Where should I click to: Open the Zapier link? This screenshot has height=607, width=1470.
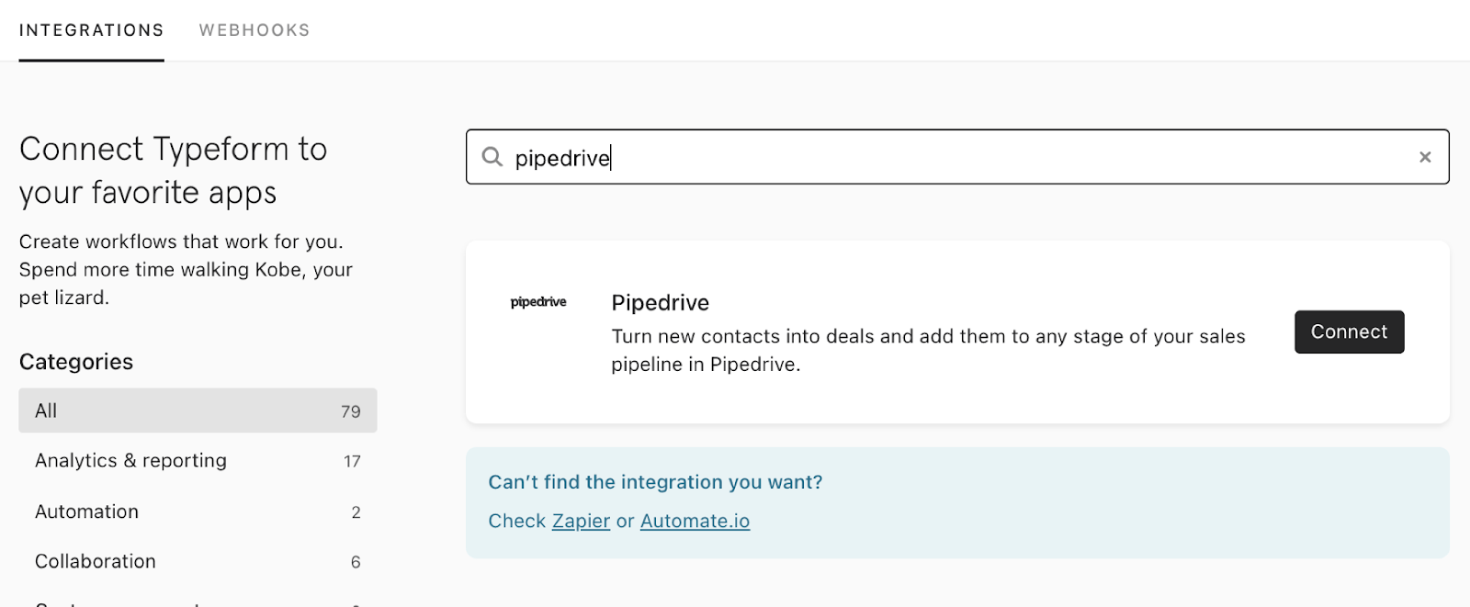tap(581, 521)
